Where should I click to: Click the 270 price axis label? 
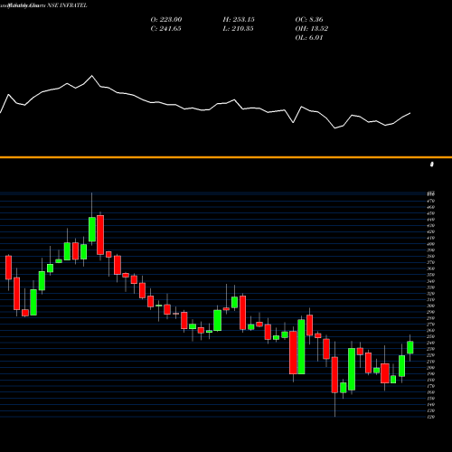point(431,325)
